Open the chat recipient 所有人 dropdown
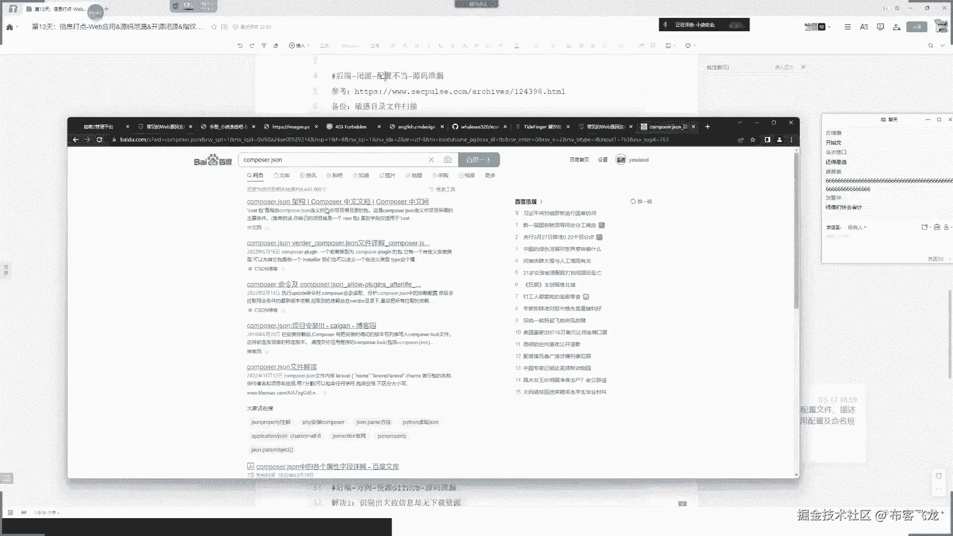This screenshot has height=536, width=953. pos(857,227)
